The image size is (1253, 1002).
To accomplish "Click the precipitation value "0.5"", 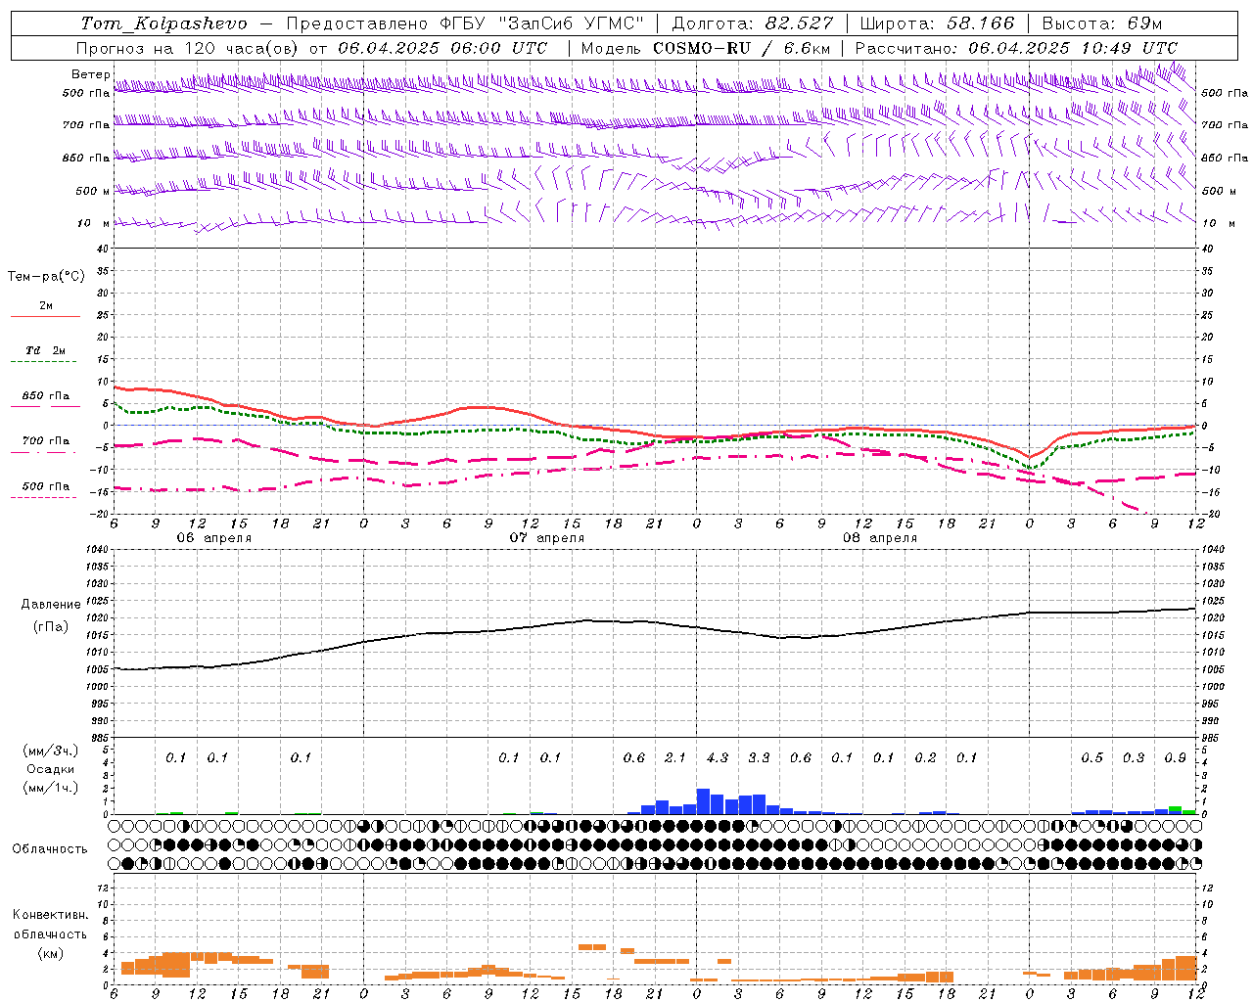I will [x=1091, y=757].
